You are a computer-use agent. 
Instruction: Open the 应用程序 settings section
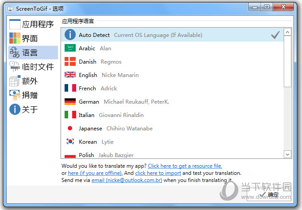[x=33, y=24]
